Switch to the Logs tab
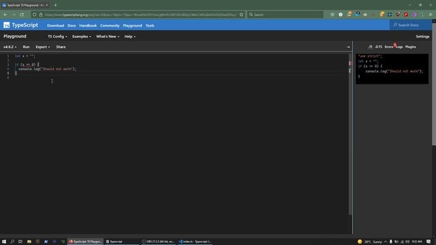This screenshot has width=436, height=245. (x=399, y=47)
